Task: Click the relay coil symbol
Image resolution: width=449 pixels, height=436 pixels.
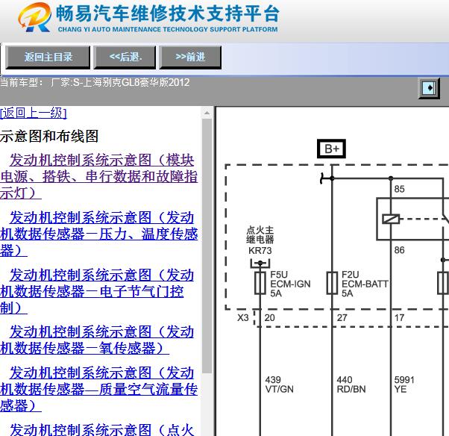Action: point(391,219)
